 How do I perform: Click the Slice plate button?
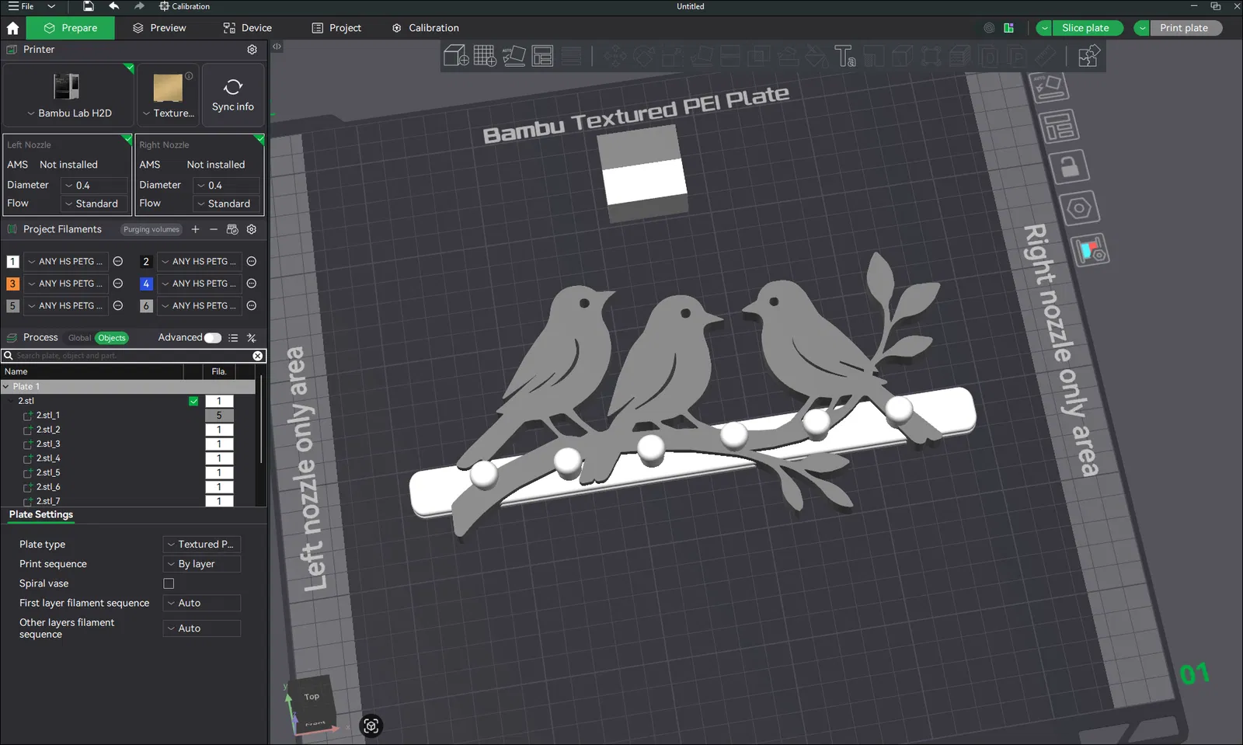click(1086, 28)
